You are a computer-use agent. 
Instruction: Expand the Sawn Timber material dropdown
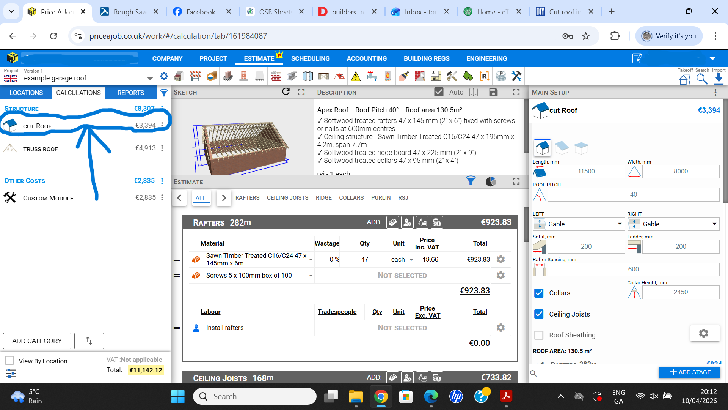[x=311, y=259]
